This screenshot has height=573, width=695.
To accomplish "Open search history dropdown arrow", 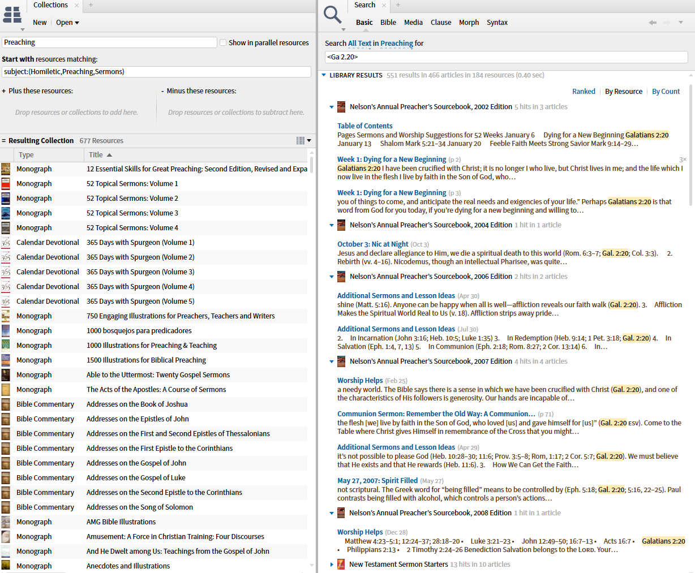I will pyautogui.click(x=681, y=23).
